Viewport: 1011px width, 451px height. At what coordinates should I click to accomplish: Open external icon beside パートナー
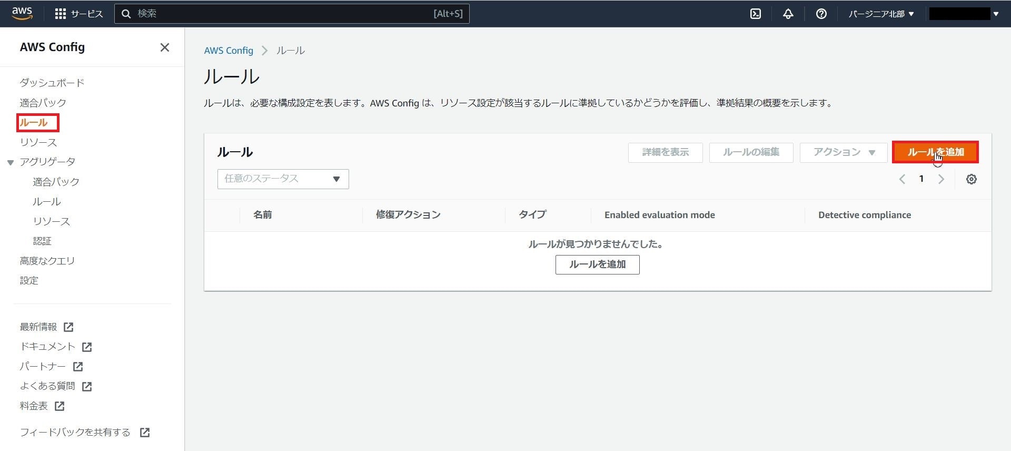pyautogui.click(x=78, y=367)
